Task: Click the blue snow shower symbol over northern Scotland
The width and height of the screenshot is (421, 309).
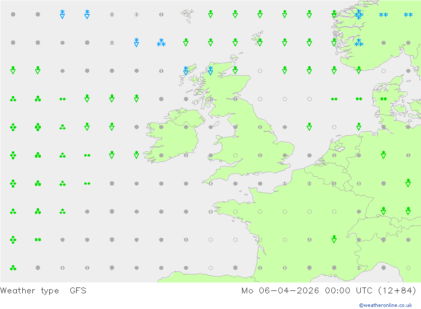Action: click(x=210, y=70)
